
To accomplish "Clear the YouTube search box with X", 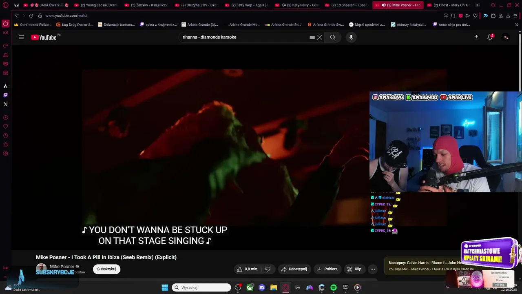I will tap(320, 37).
